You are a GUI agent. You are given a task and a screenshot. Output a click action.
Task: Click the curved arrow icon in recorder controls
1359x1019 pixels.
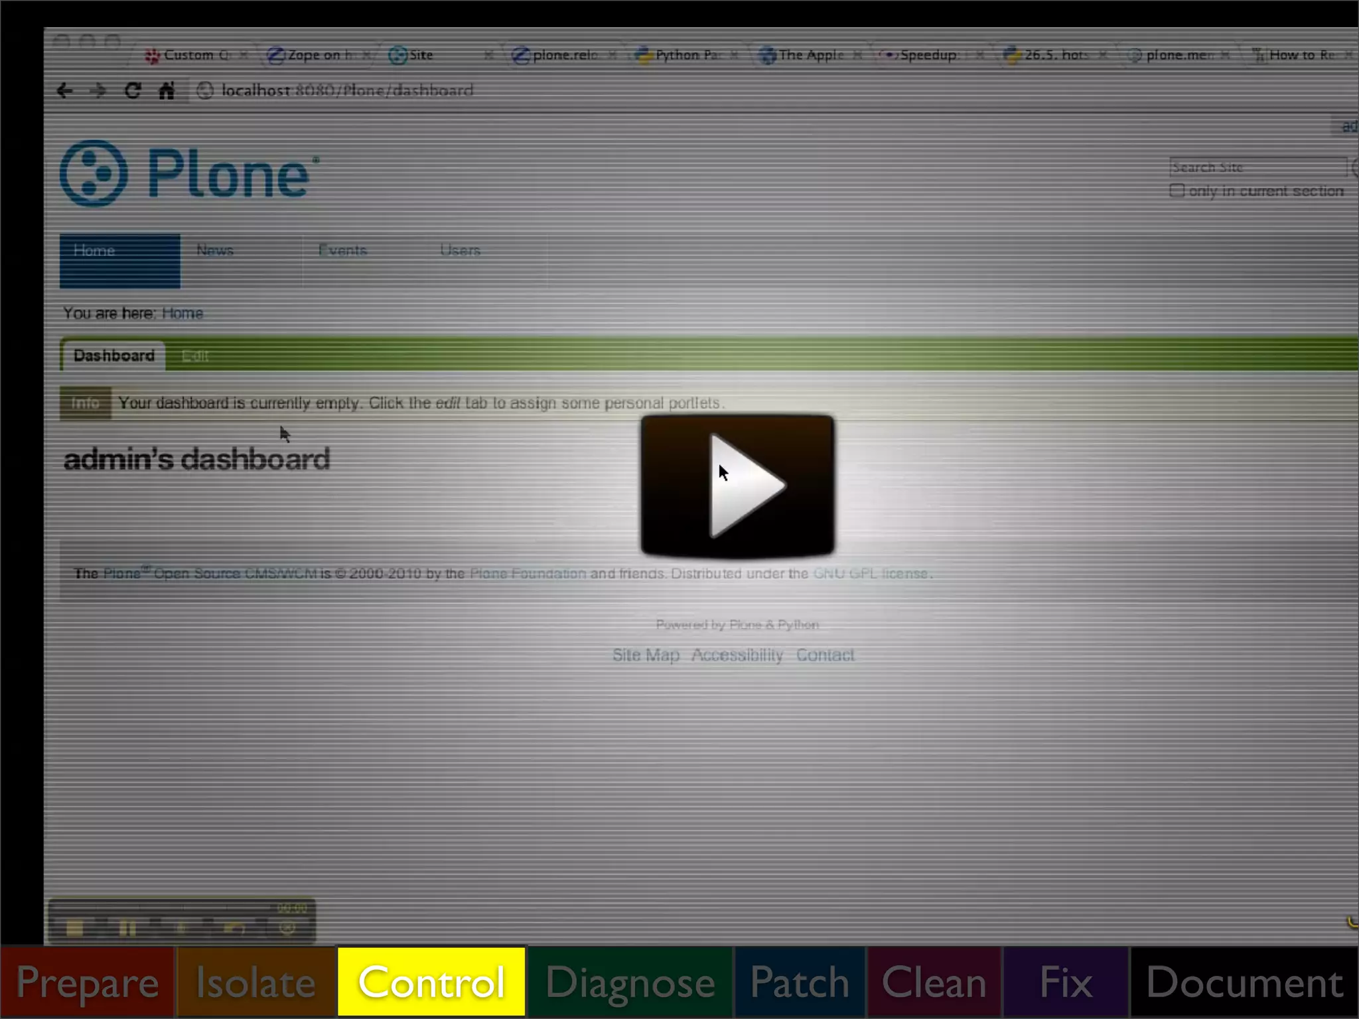coord(234,928)
